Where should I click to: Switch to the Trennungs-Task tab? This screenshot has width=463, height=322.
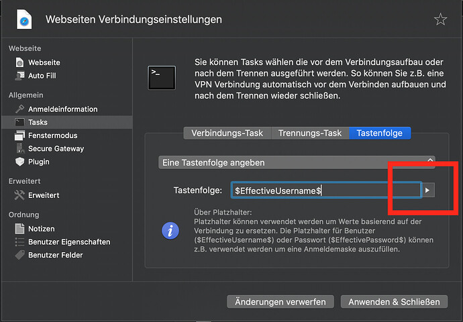coord(309,133)
